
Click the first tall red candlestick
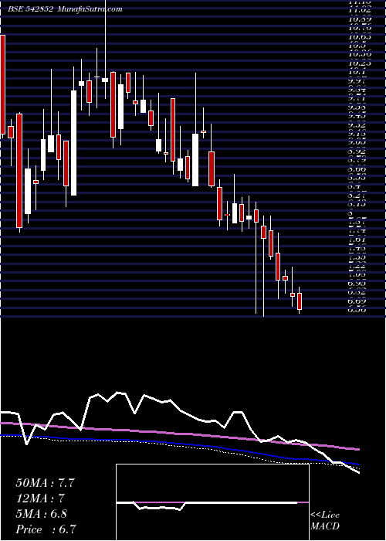point(2,84)
